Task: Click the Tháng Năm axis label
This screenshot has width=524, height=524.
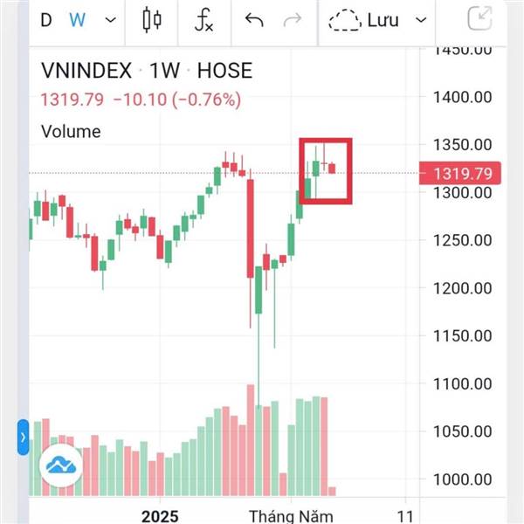Action: (x=291, y=516)
